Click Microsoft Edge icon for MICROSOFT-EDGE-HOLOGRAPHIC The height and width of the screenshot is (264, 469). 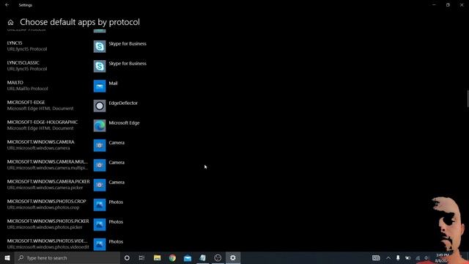click(100, 125)
